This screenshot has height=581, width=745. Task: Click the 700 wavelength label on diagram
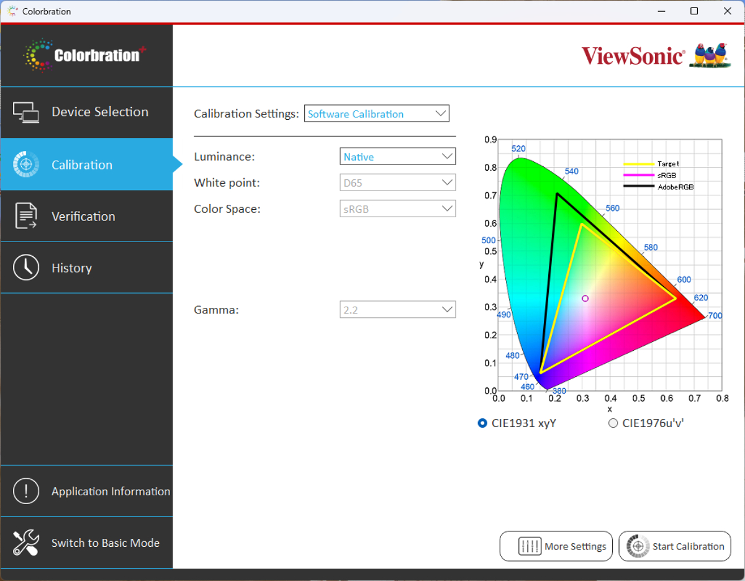point(715,316)
